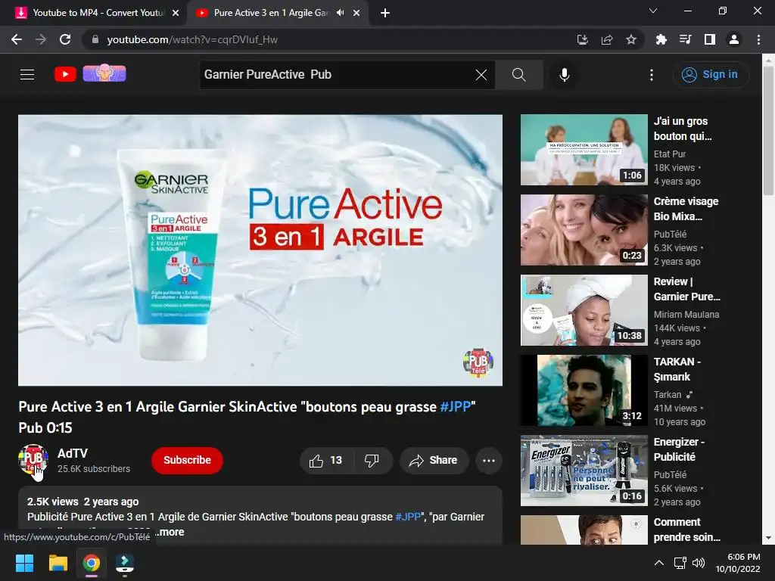Open YouTube settings three-dot menu

(x=651, y=75)
